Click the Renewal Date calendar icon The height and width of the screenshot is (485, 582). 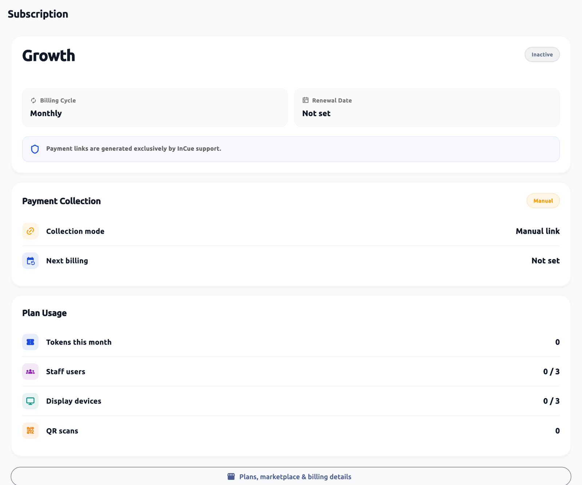click(306, 100)
